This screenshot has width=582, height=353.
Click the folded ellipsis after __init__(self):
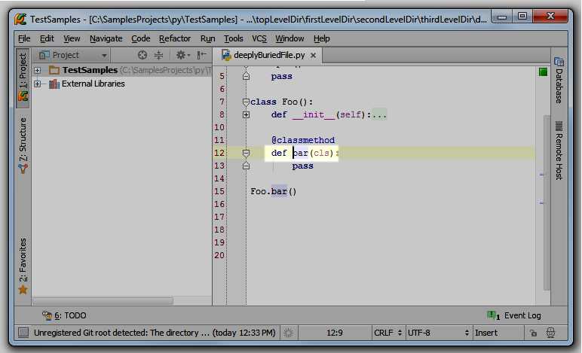point(379,115)
